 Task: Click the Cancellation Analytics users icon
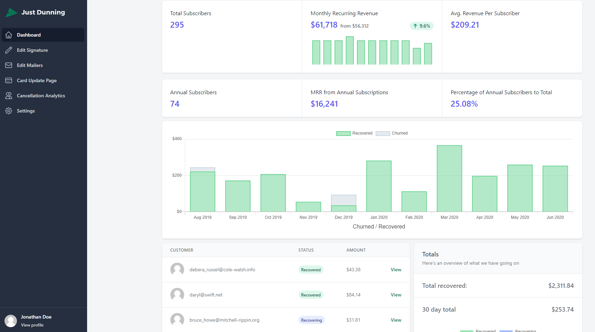point(9,96)
